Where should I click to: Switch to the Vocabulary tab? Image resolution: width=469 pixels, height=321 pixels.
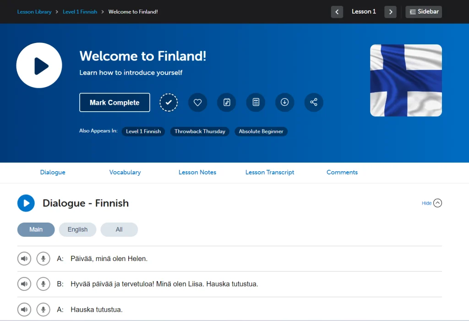125,172
